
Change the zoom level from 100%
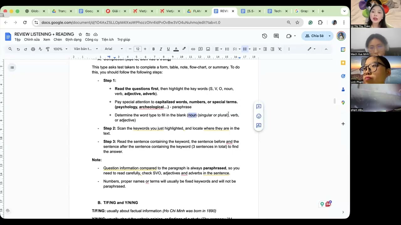60,49
